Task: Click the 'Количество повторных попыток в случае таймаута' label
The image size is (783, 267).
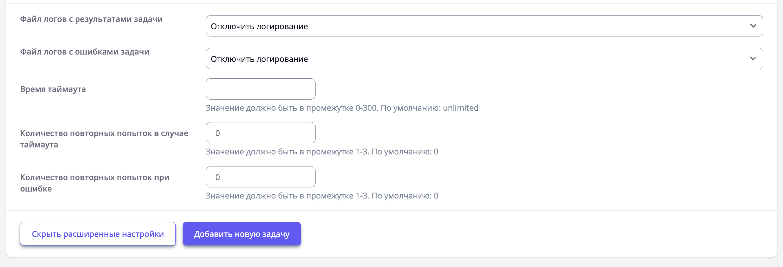Action: tap(104, 139)
